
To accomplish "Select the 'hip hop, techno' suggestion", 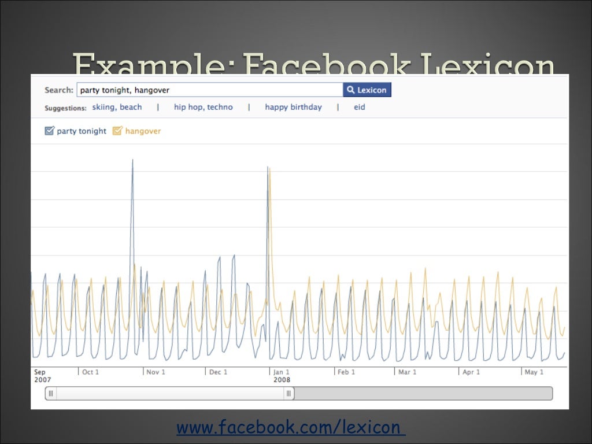I will [203, 107].
